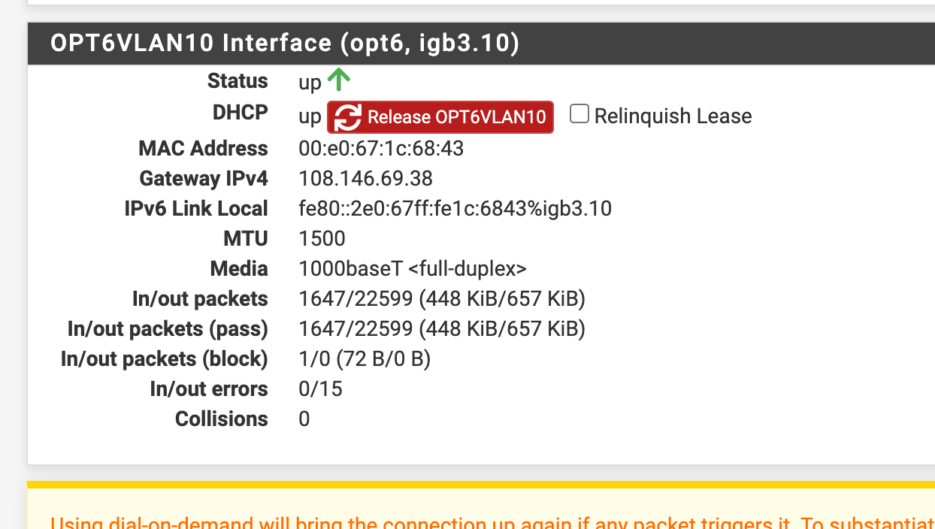Click the IPv6 Link Local address value
Image resolution: width=935 pixels, height=529 pixels.
pos(455,209)
